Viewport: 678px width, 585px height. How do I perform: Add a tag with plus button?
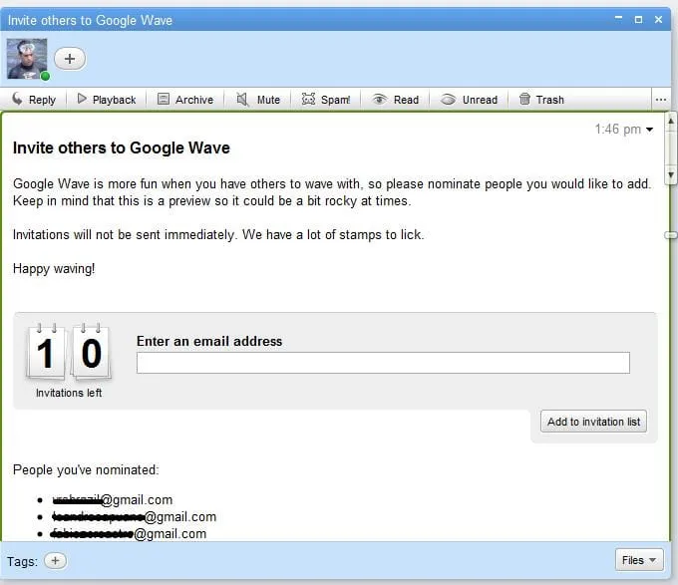pyautogui.click(x=55, y=561)
